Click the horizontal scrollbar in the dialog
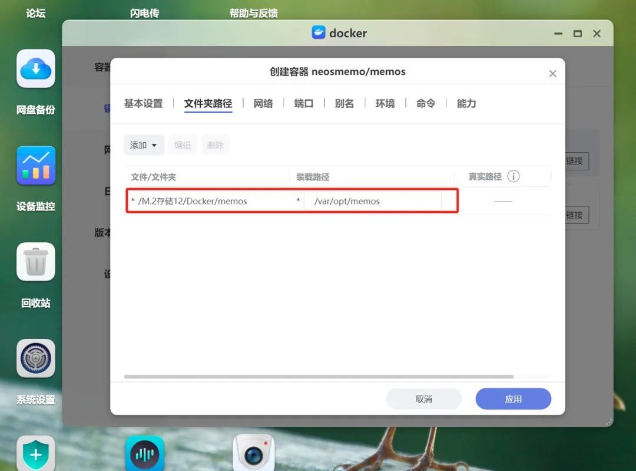The height and width of the screenshot is (471, 636). tap(319, 377)
